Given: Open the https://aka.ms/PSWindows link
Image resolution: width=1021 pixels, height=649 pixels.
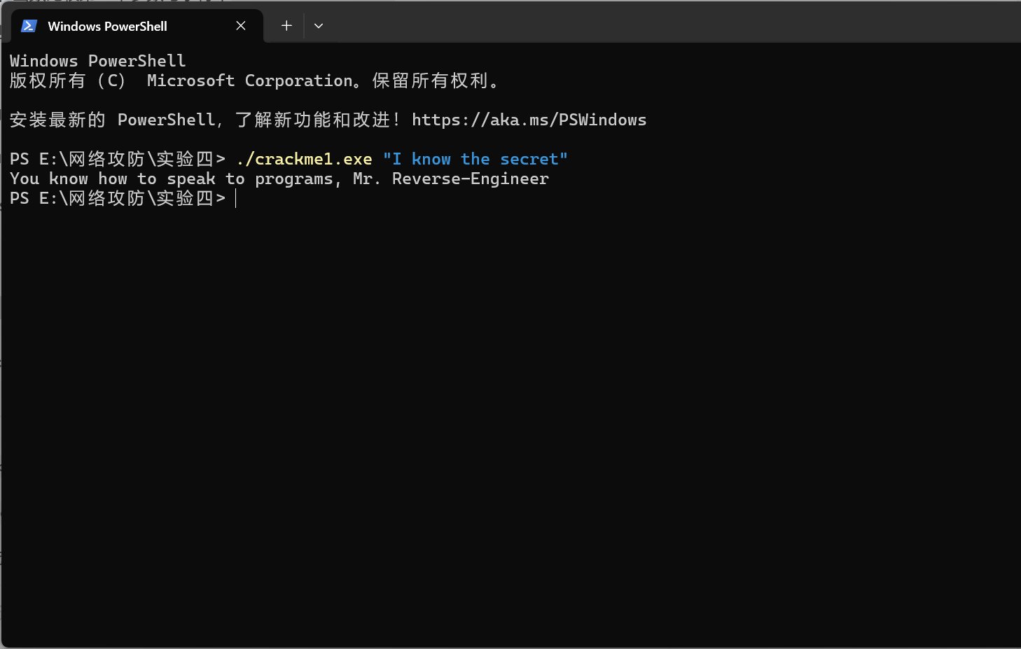Looking at the screenshot, I should click(529, 120).
